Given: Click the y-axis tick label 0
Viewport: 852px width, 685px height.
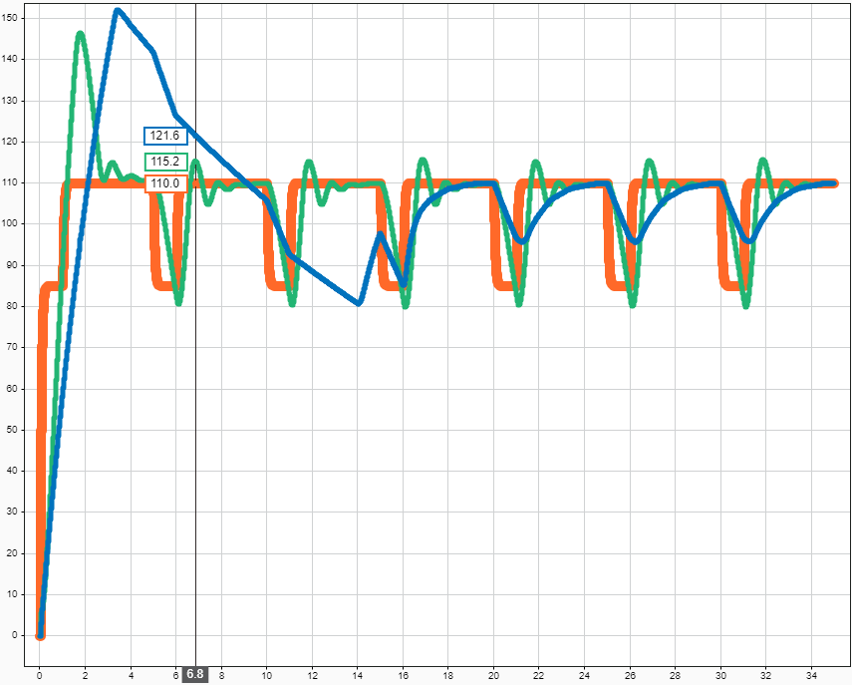Looking at the screenshot, I should point(15,635).
